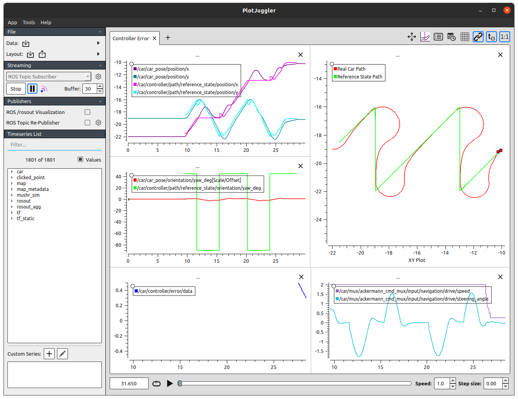Select the Controller Error tab
The width and height of the screenshot is (518, 399).
131,38
